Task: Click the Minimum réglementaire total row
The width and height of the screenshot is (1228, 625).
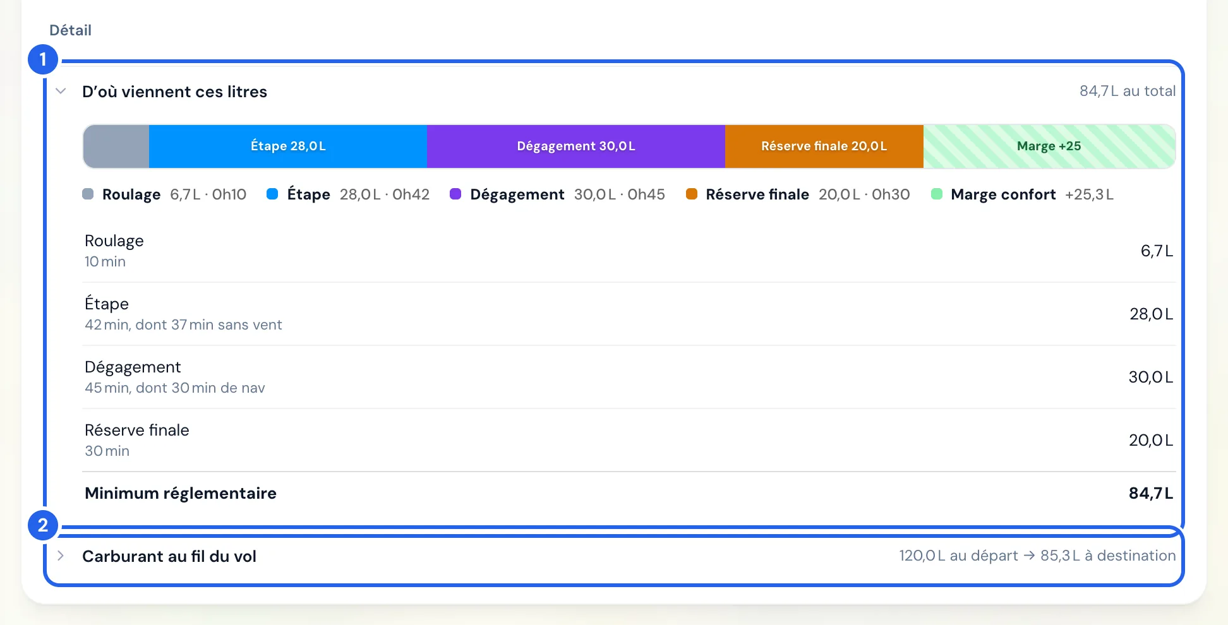Action: click(x=629, y=493)
